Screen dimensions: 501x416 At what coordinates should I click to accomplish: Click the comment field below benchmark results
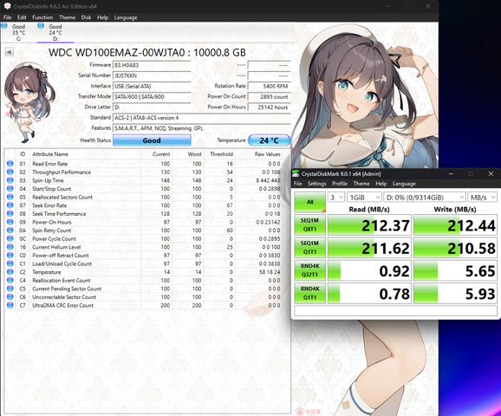click(395, 310)
